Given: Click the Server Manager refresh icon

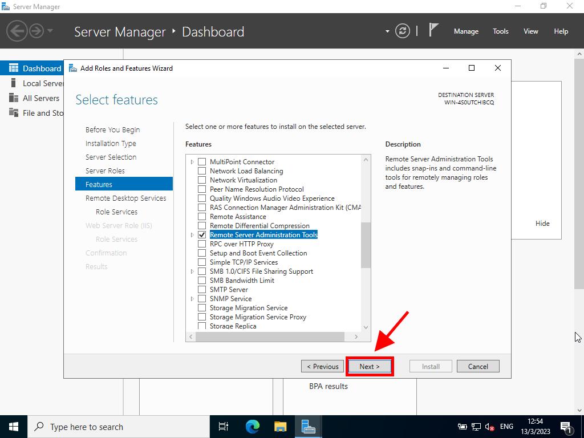Looking at the screenshot, I should click(x=403, y=31).
